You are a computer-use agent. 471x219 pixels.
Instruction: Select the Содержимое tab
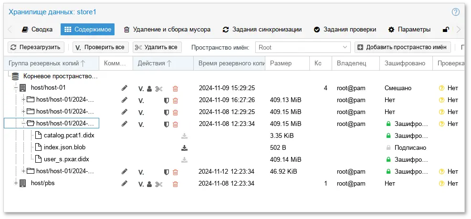tap(87, 30)
